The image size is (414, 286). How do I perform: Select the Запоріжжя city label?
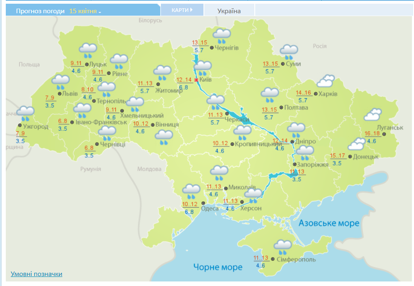[313, 165]
